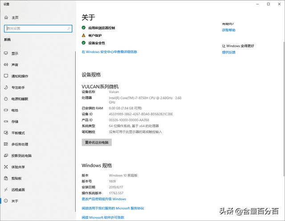
Task: Click product ID value 00326-10000-00000-AA358
Action: pyautogui.click(x=129, y=120)
